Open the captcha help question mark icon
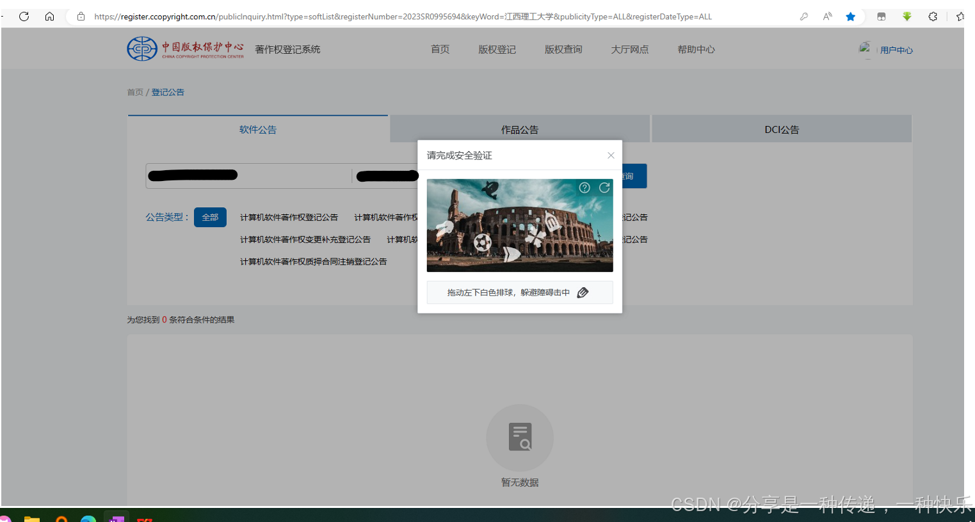The height and width of the screenshot is (522, 975). click(x=584, y=187)
